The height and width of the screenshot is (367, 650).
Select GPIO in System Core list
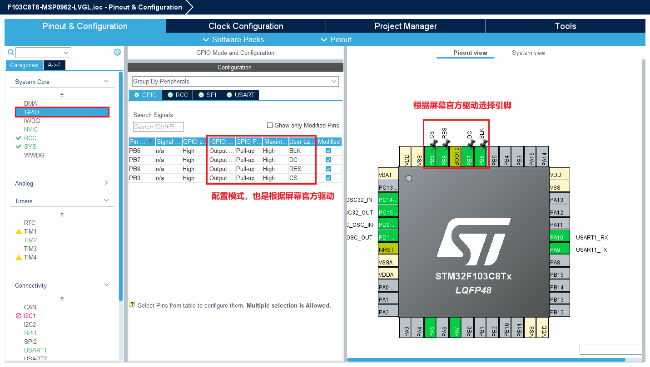point(62,112)
